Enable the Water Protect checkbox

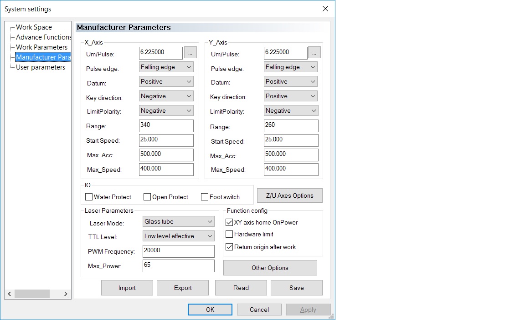(x=89, y=197)
